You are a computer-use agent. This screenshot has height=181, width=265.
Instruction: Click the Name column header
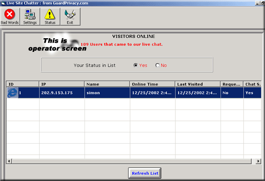pos(107,84)
